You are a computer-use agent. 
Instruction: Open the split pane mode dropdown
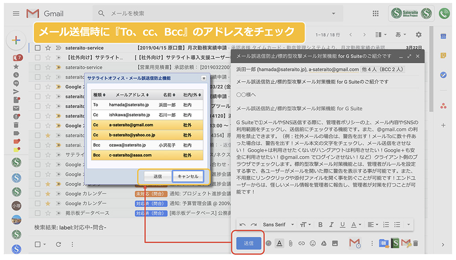pyautogui.click(x=381, y=35)
